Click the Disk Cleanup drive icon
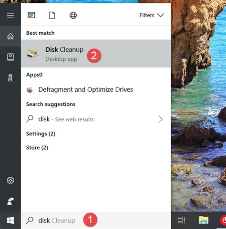 33,54
